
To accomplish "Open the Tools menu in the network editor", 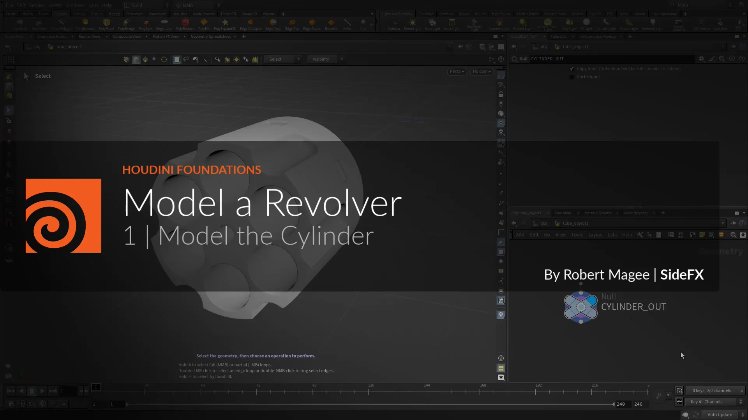I will pyautogui.click(x=577, y=235).
